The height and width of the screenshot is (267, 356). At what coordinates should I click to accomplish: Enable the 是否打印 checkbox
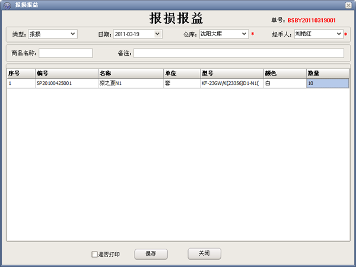94,255
